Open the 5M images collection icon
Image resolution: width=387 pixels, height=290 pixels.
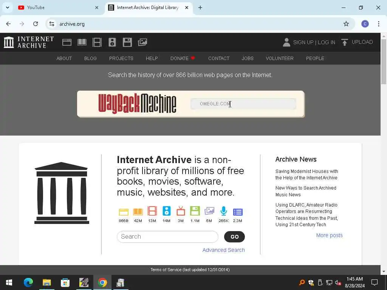click(209, 211)
